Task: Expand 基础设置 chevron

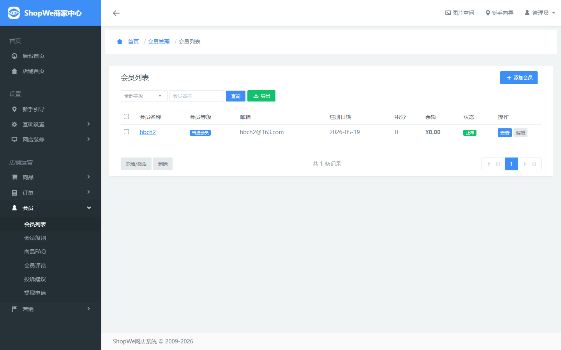Action: pos(88,124)
